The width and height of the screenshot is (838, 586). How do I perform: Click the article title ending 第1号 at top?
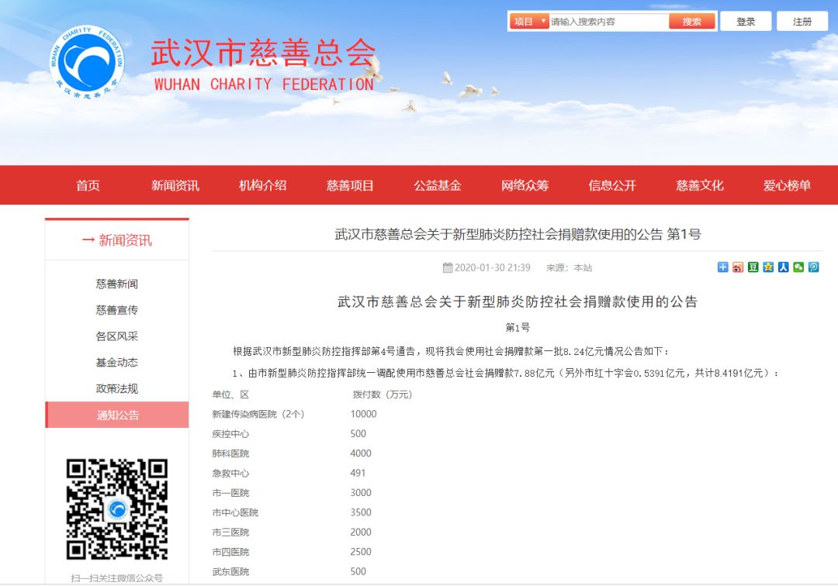tap(518, 234)
